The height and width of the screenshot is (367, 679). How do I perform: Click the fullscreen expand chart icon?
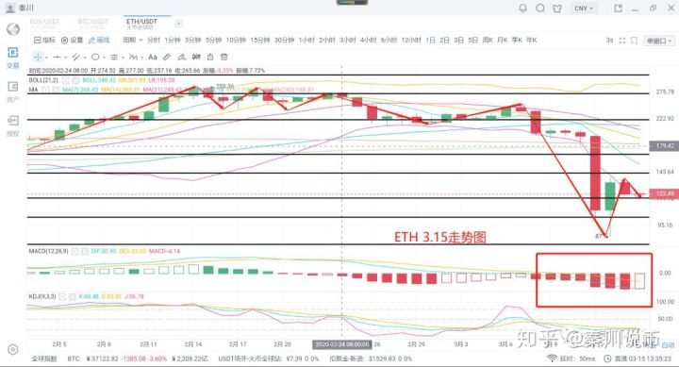(622, 41)
